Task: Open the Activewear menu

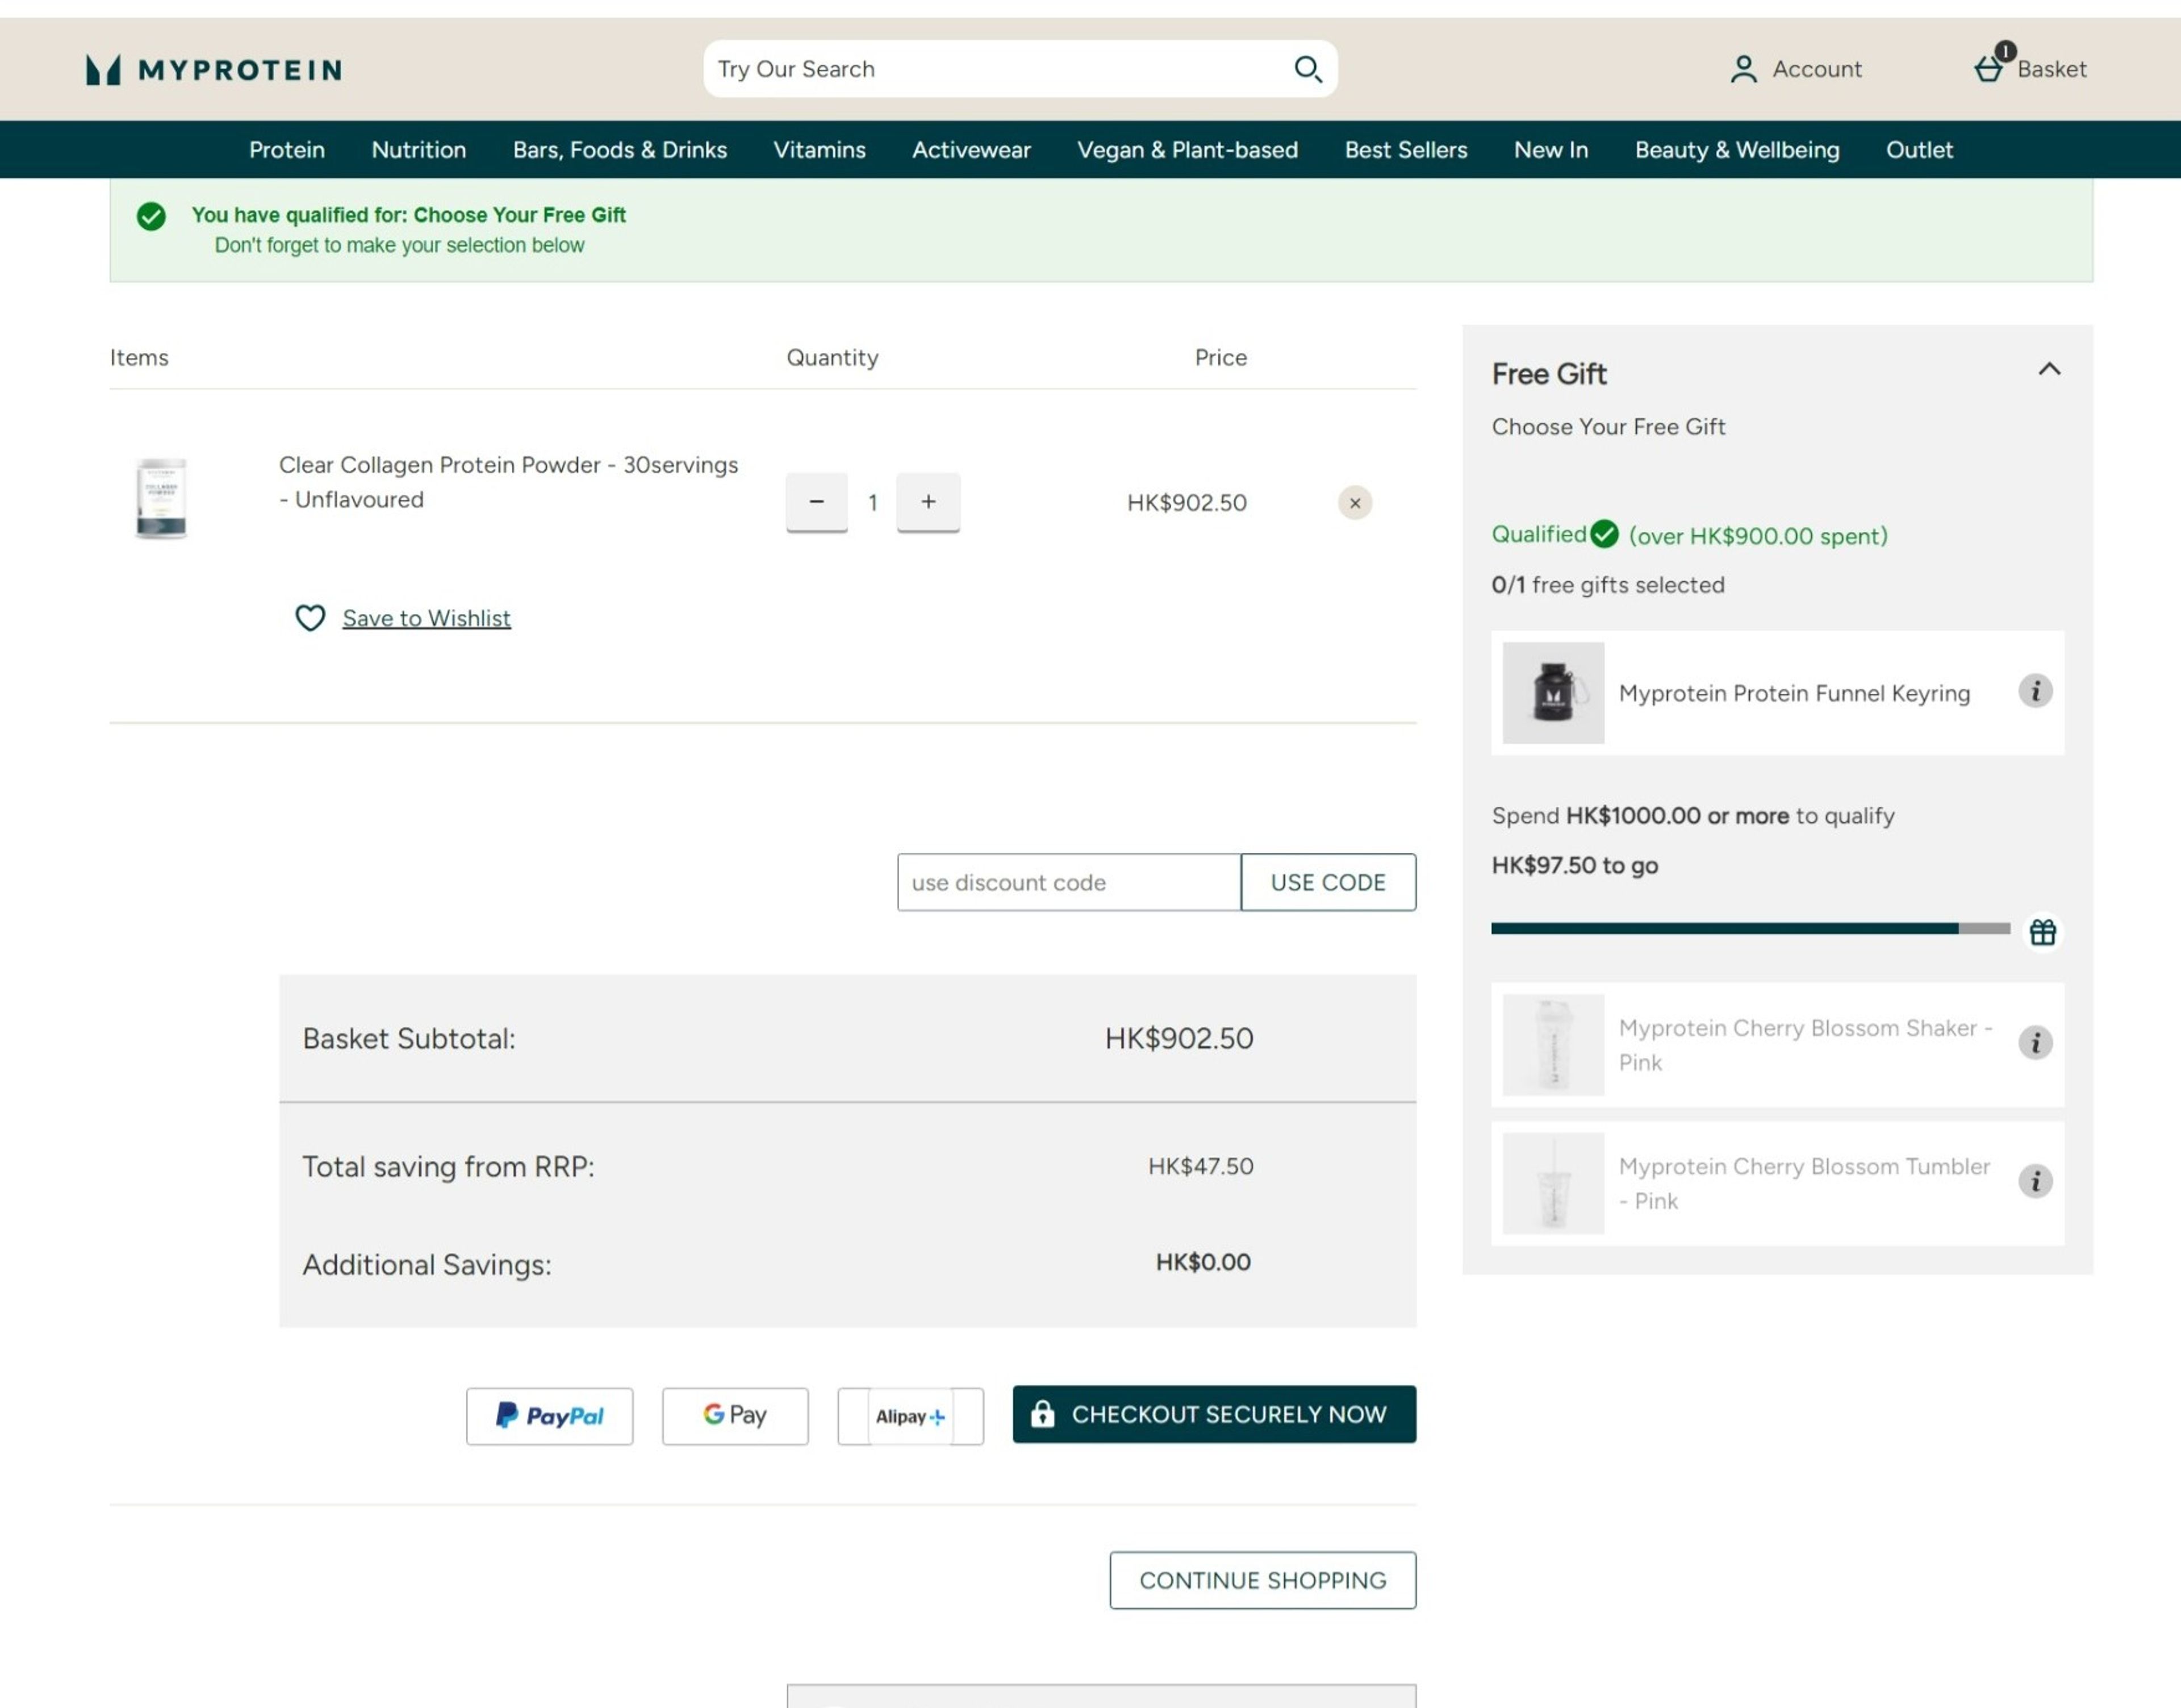Action: [971, 150]
